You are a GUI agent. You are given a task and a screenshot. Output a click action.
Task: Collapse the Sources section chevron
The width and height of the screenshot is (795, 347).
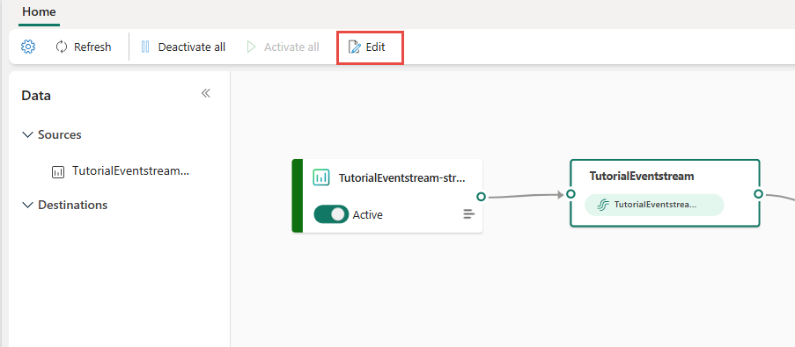[27, 135]
